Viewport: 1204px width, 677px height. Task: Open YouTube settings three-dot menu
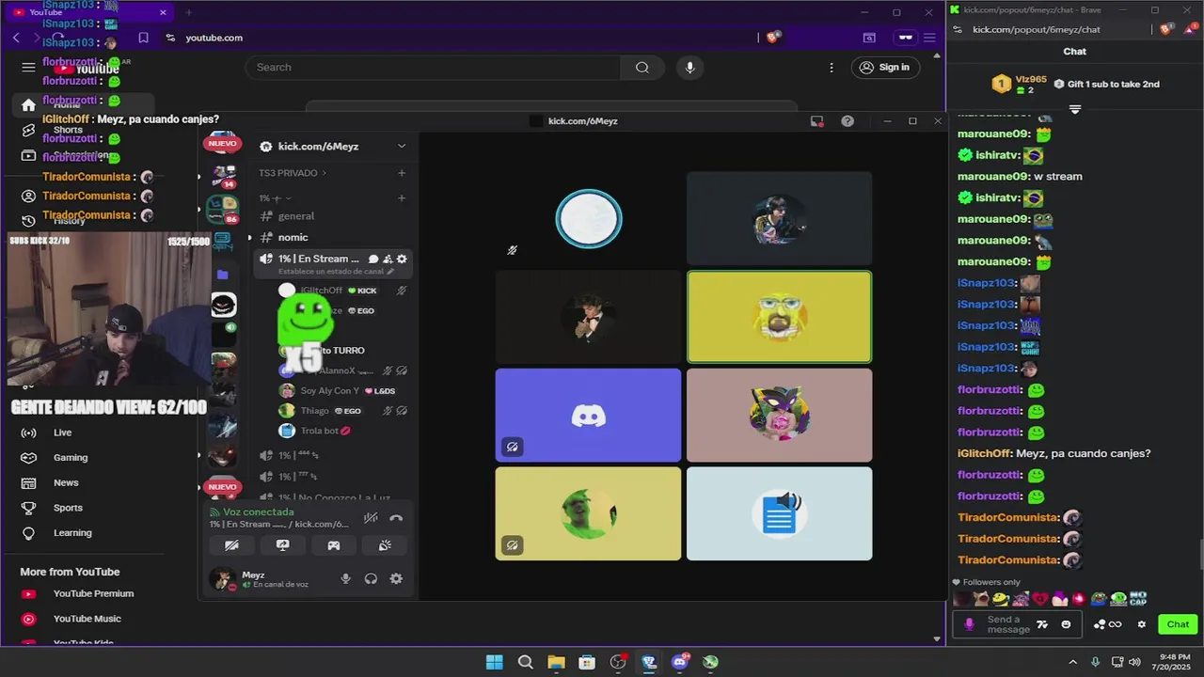832,67
